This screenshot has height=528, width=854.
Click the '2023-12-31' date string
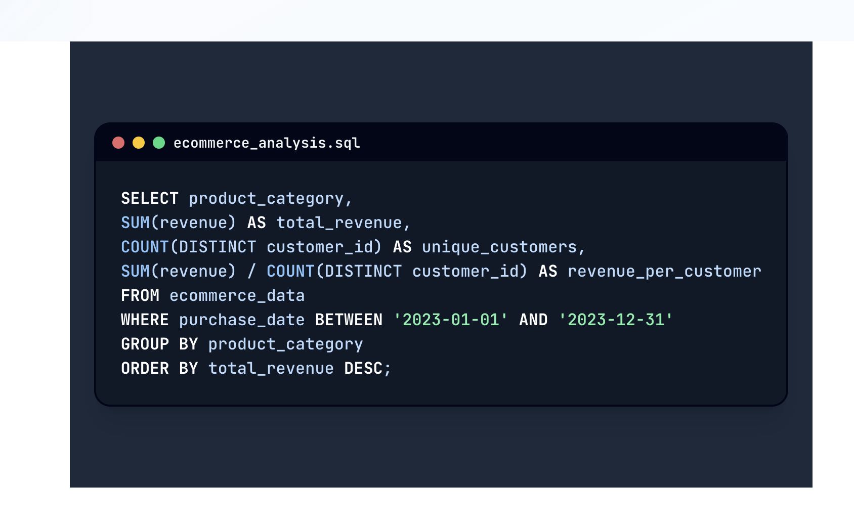(615, 320)
